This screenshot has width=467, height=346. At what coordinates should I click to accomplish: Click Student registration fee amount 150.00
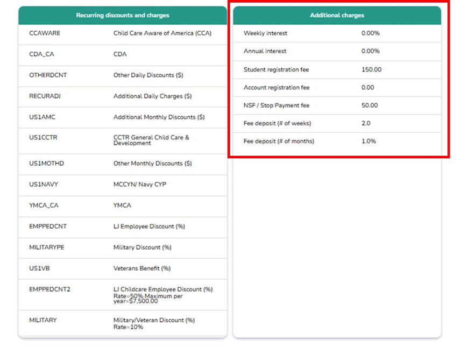(371, 69)
